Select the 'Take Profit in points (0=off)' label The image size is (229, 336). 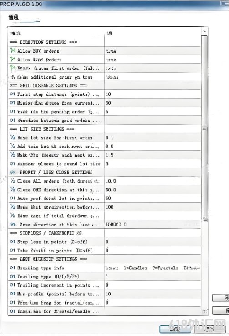pyautogui.click(x=55, y=251)
